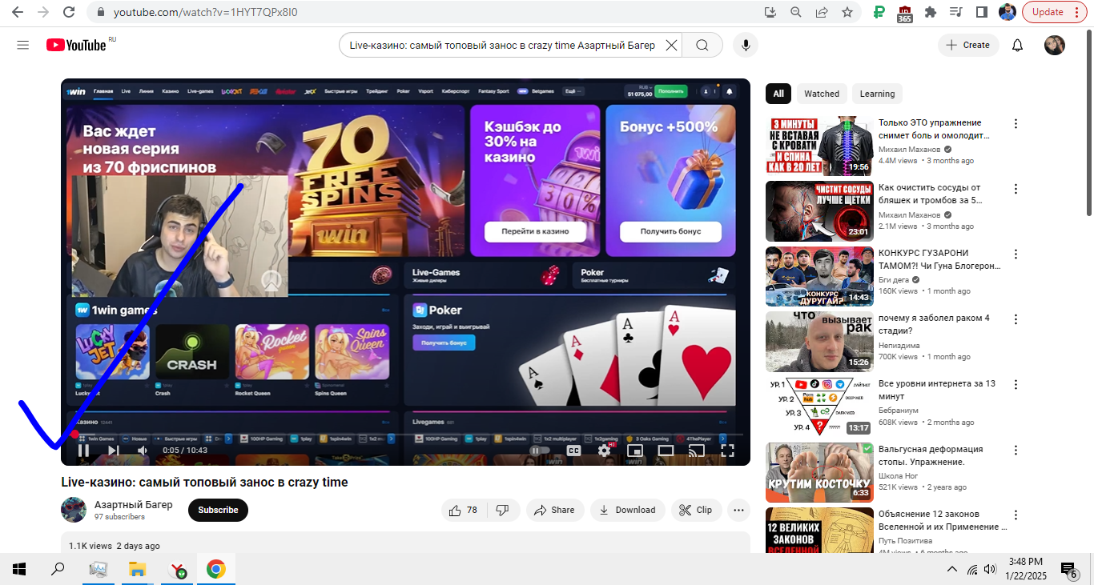Open options for Вальгусная деформация video
Image resolution: width=1094 pixels, height=585 pixels.
point(1016,451)
